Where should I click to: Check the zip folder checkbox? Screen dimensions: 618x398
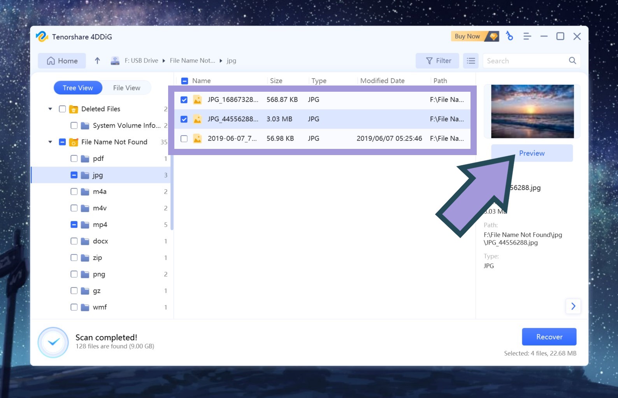click(74, 258)
